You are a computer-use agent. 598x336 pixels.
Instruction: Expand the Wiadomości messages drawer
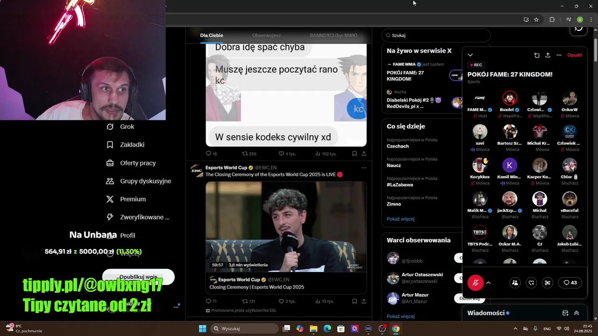577,313
